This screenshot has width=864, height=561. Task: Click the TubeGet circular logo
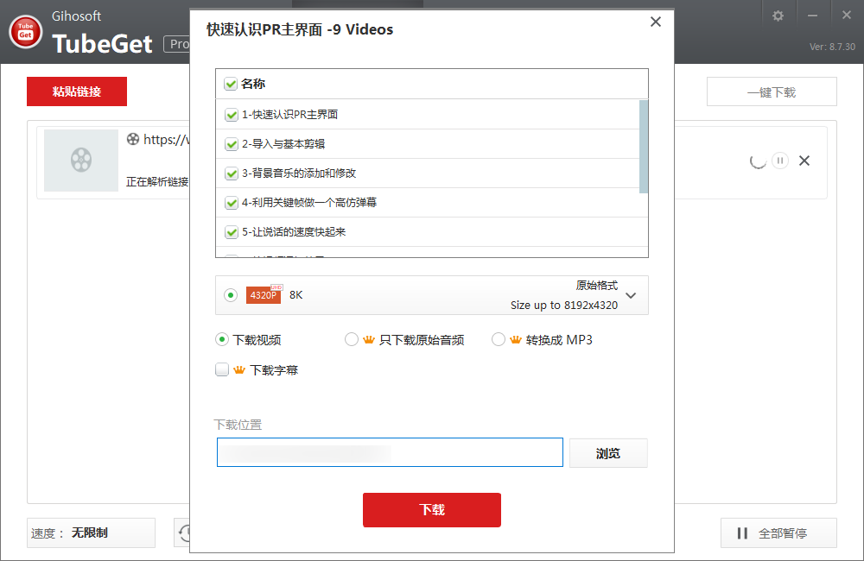pos(25,31)
